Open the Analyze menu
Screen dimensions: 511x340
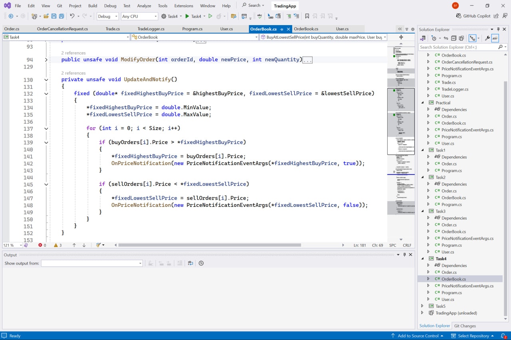coord(144,6)
